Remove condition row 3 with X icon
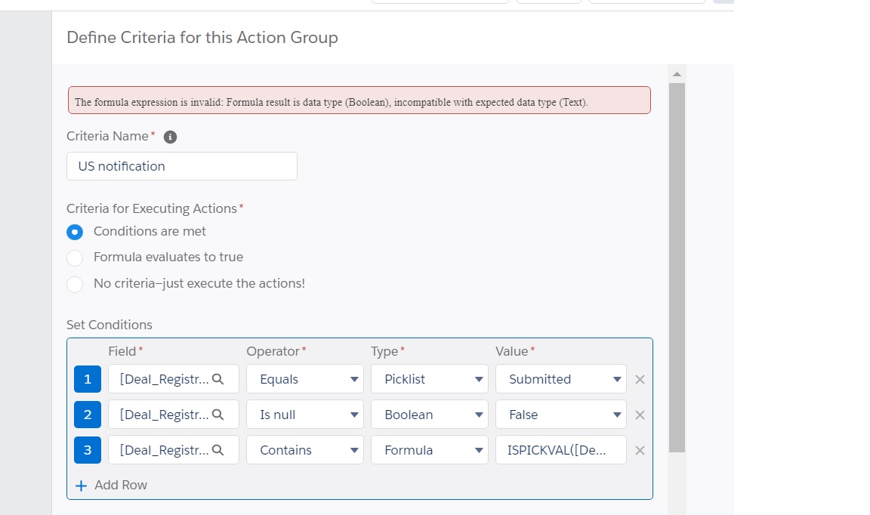The height and width of the screenshot is (515, 870). (x=640, y=450)
